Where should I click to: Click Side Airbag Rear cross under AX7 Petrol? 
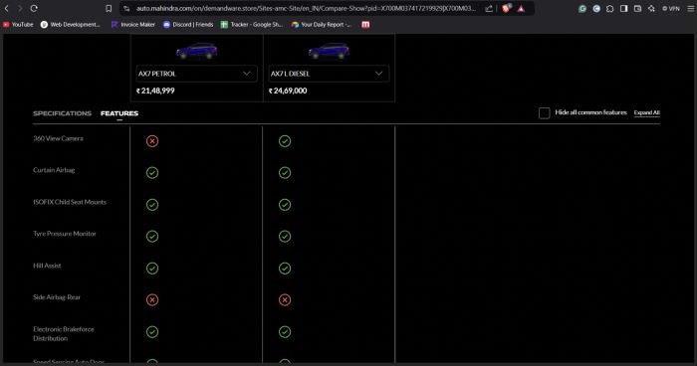point(152,299)
